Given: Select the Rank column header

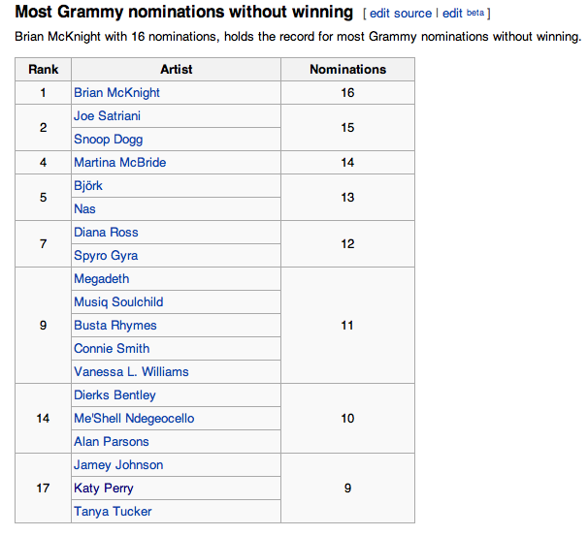Looking at the screenshot, I should (43, 69).
